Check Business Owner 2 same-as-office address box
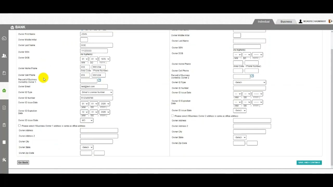 tap(172, 116)
